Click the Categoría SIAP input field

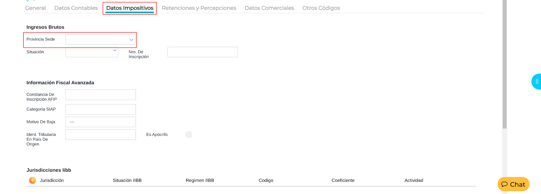point(100,109)
